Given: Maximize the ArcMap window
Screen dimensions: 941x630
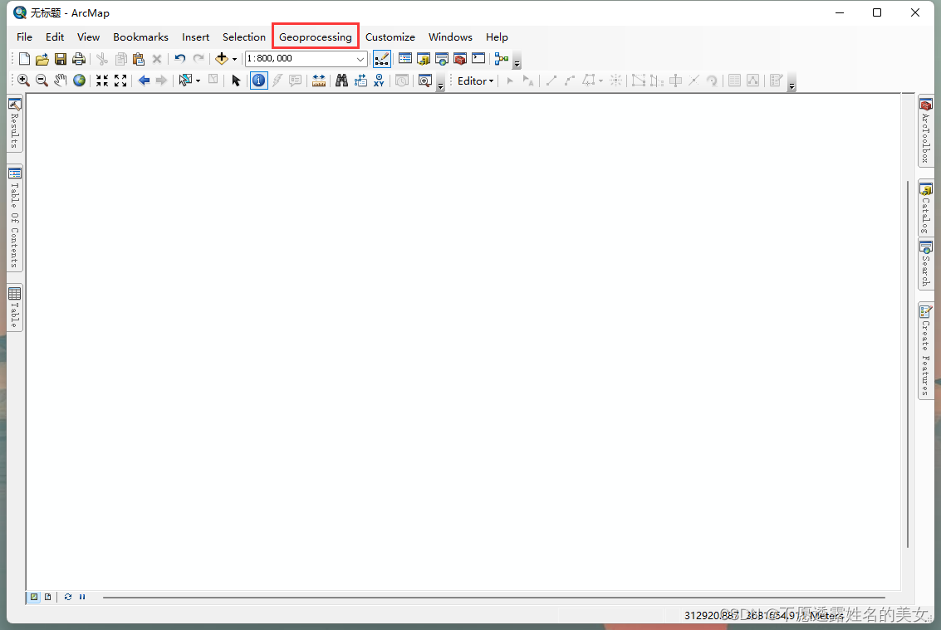Looking at the screenshot, I should (877, 12).
